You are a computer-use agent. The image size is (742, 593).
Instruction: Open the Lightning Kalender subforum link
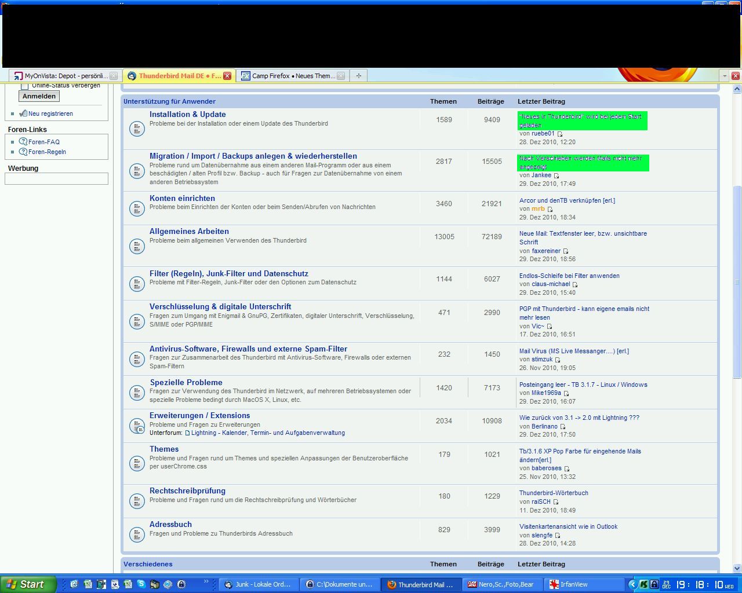point(268,433)
